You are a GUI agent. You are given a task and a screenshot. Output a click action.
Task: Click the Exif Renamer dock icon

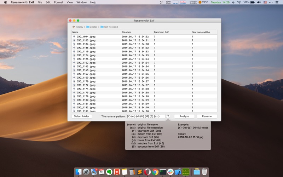click(x=186, y=172)
